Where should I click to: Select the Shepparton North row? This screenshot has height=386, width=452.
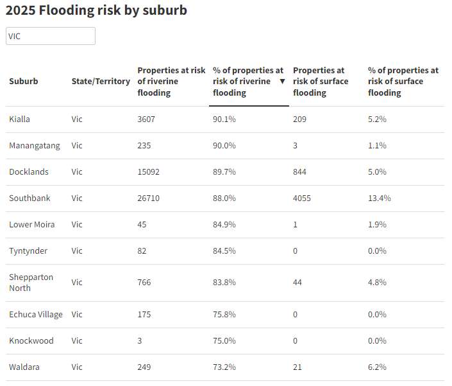(x=31, y=283)
